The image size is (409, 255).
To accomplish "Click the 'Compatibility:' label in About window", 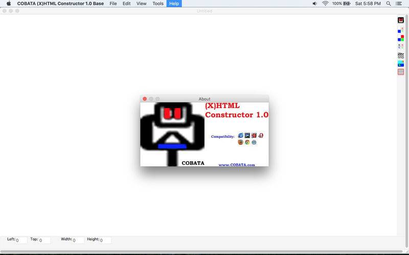I will 223,137.
